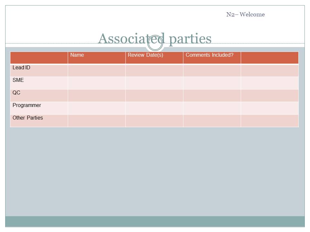Select the 'N2– Welcome' header text
Screen dimensions: 310x232
245,15
